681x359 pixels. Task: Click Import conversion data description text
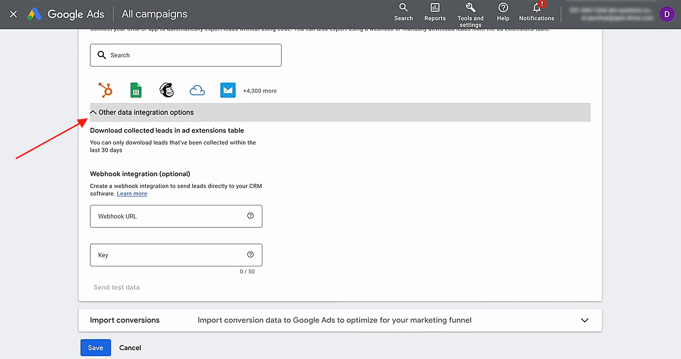coord(334,320)
